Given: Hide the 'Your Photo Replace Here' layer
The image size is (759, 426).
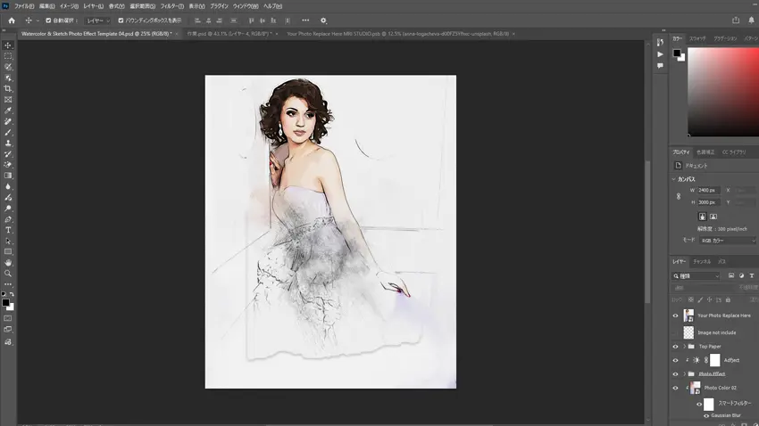Looking at the screenshot, I should click(675, 315).
